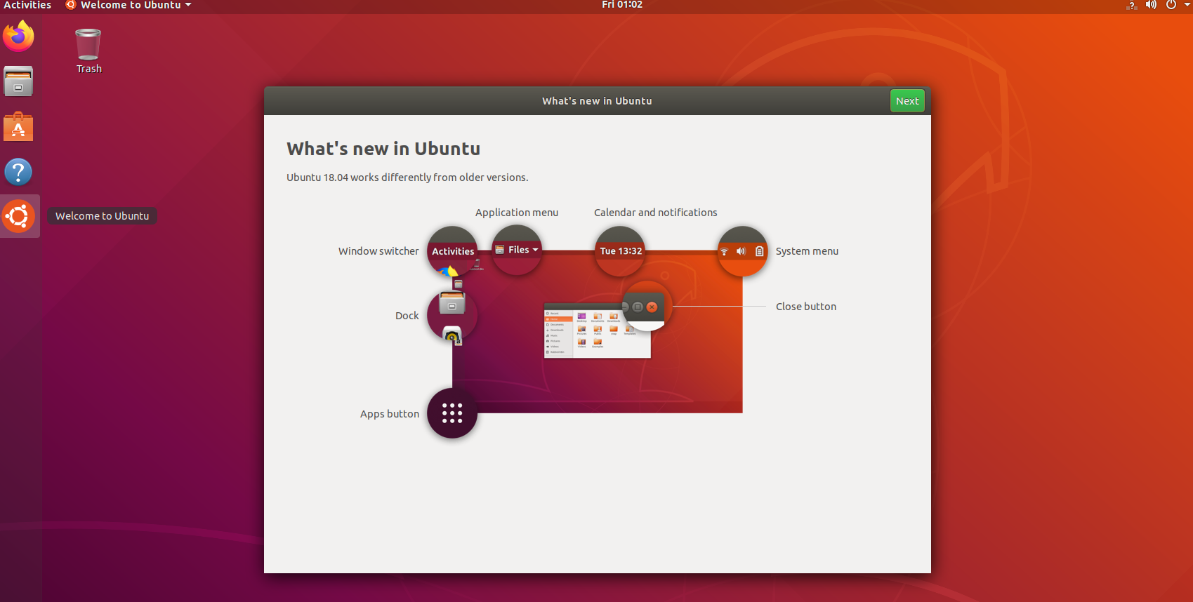This screenshot has width=1193, height=602.
Task: Click the 'Apps button' label
Action: click(x=390, y=414)
